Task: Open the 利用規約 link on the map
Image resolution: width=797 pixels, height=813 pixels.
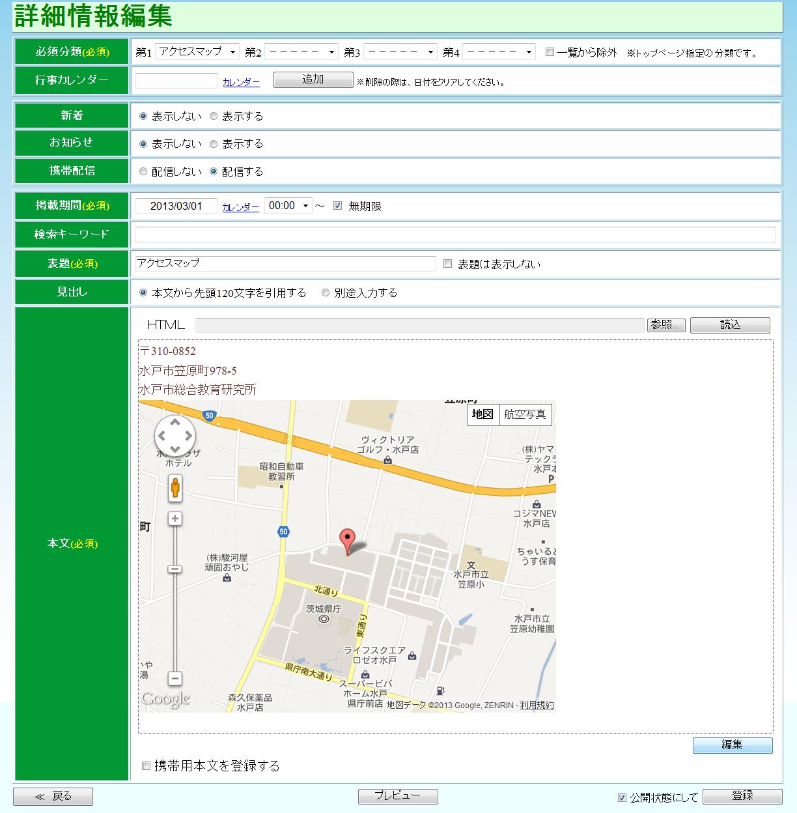Action: click(537, 705)
